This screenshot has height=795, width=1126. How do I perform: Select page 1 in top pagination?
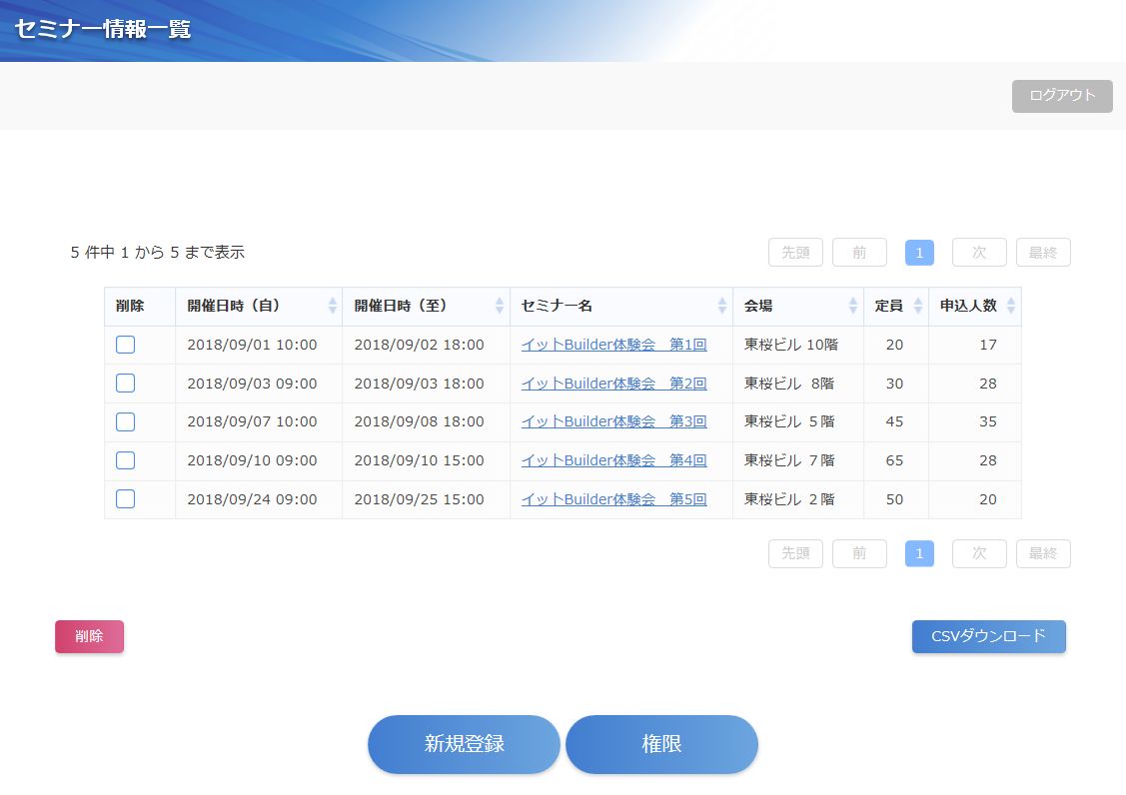click(919, 253)
